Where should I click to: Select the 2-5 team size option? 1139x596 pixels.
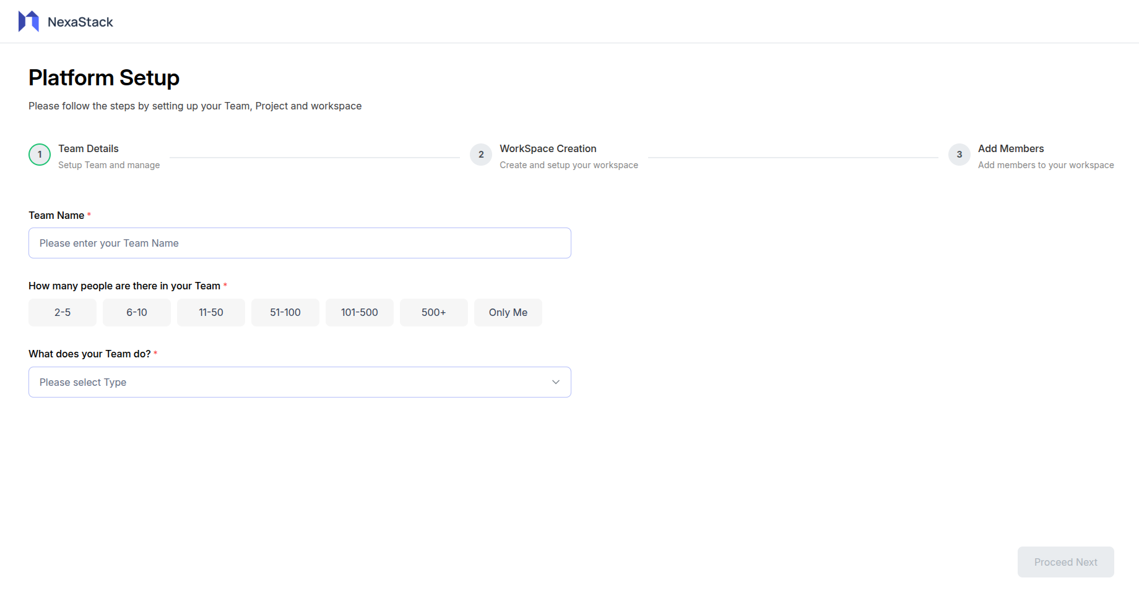click(x=63, y=312)
